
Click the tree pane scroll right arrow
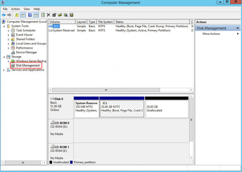pyautogui.click(x=44, y=163)
